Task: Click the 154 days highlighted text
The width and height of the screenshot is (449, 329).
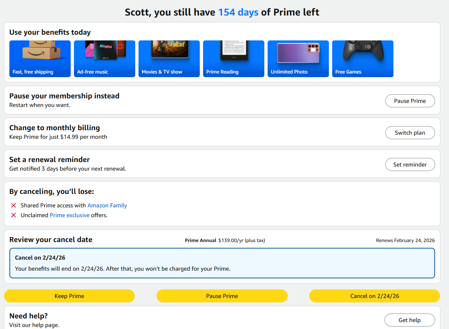Action: pos(238,12)
